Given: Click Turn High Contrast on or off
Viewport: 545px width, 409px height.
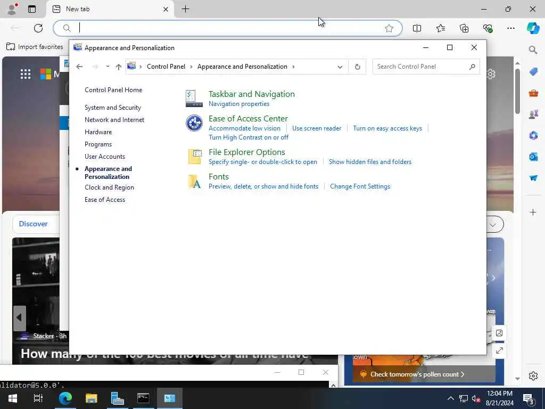Looking at the screenshot, I should point(249,137).
